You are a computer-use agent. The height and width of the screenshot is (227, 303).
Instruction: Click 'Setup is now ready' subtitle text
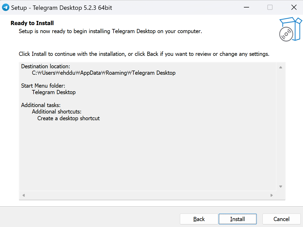coord(110,31)
